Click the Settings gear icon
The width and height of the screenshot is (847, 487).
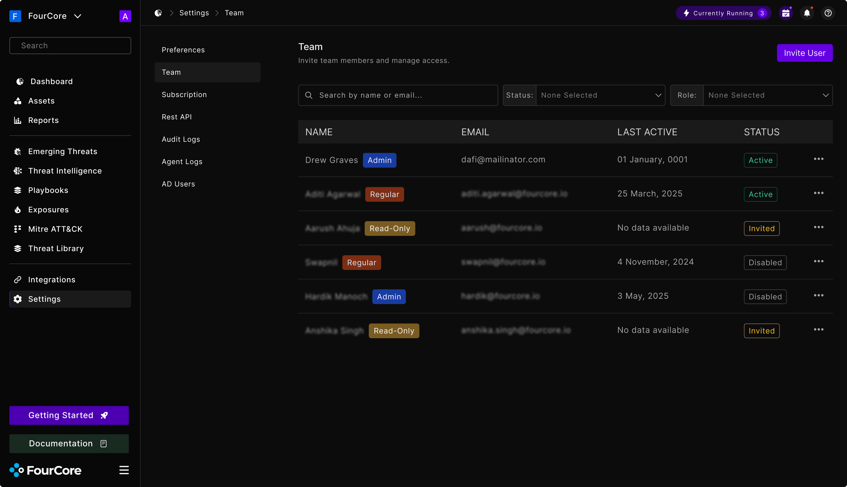point(18,299)
